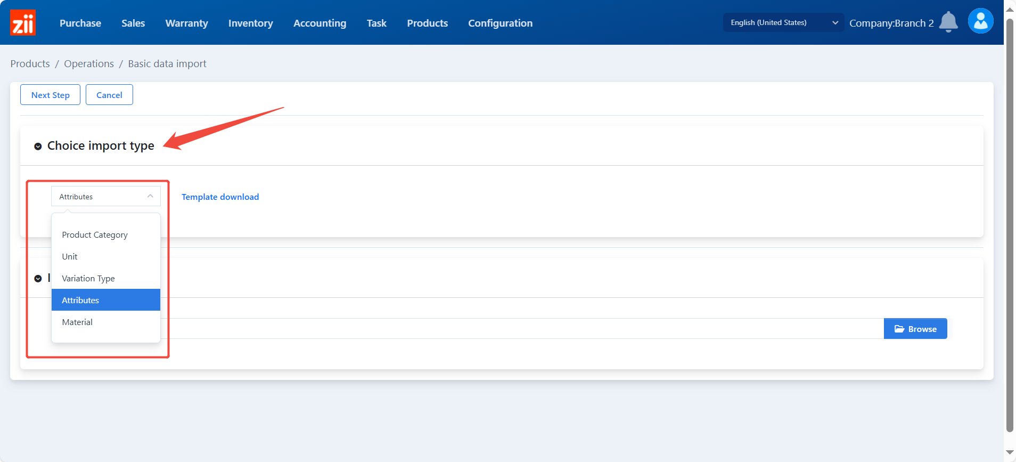The width and height of the screenshot is (1016, 462).
Task: Go to Operations in the breadcrumb
Action: point(89,63)
